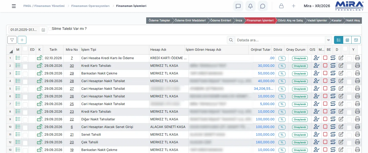Print the row for Mira No 30

pyautogui.click(x=358, y=66)
